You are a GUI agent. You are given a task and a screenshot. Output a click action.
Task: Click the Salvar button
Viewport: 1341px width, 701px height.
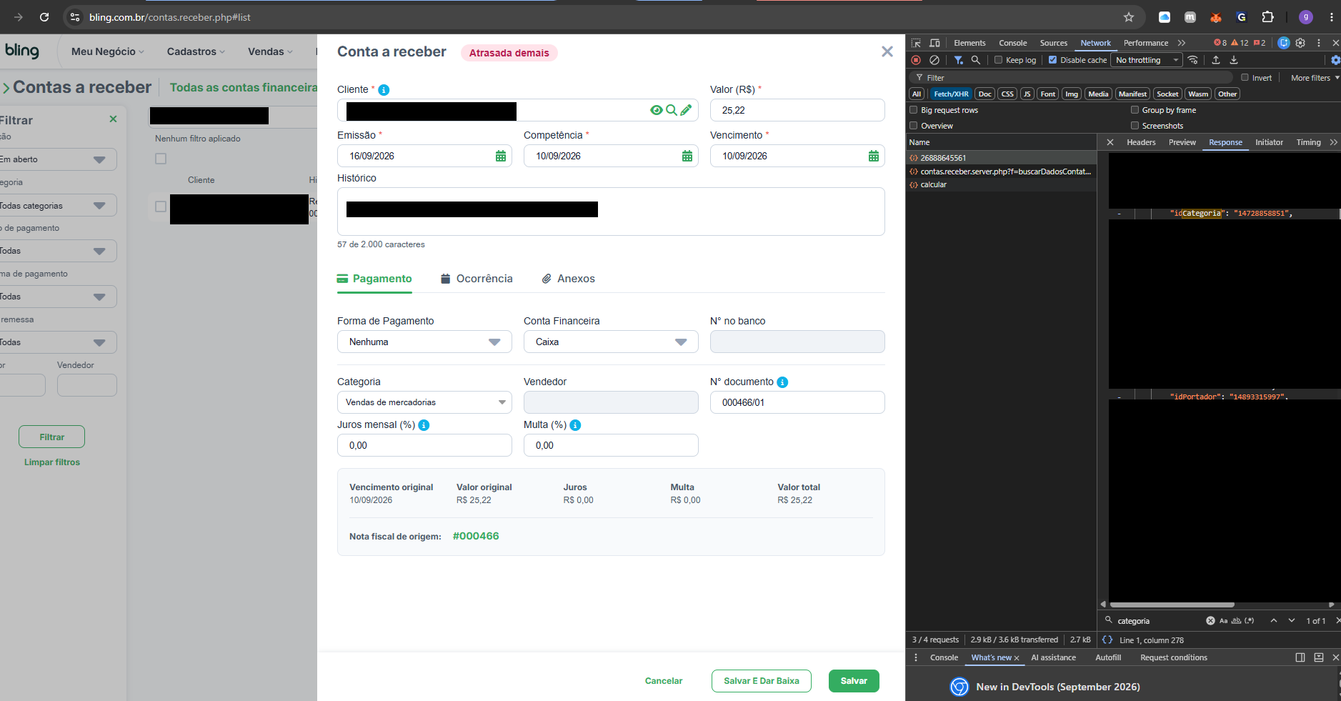coord(854,681)
